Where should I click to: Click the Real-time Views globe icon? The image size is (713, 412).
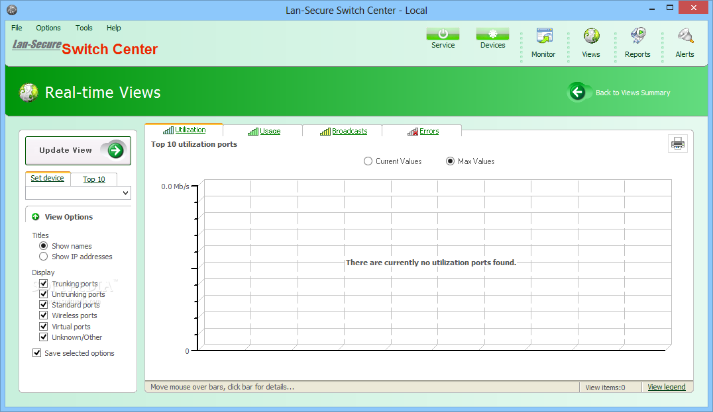point(28,92)
